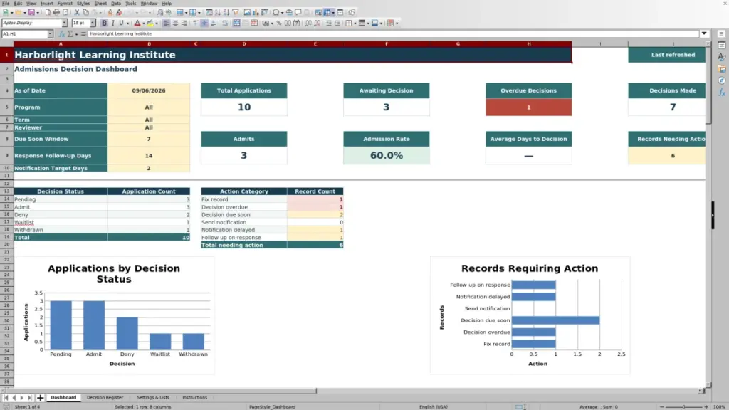Click the AutoFilter funnel icon
The image size is (729, 410).
(236, 12)
